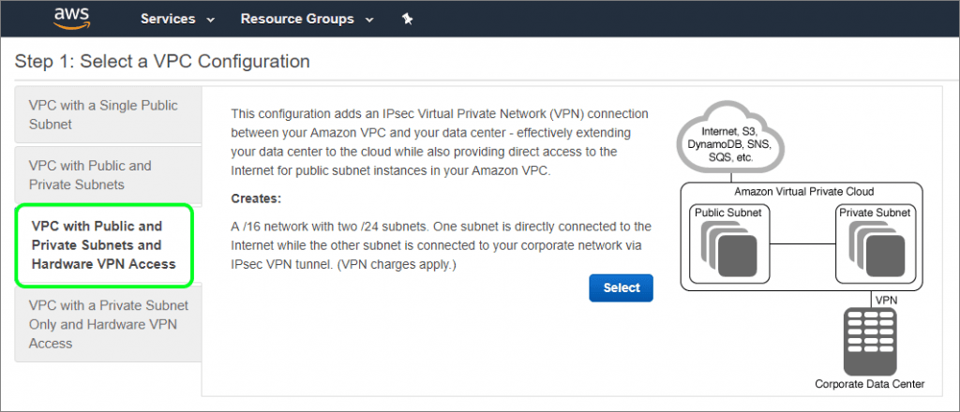This screenshot has height=412, width=960.
Task: Click the blue Select button
Action: 621,287
